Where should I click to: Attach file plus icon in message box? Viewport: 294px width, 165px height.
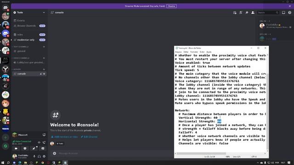55,154
